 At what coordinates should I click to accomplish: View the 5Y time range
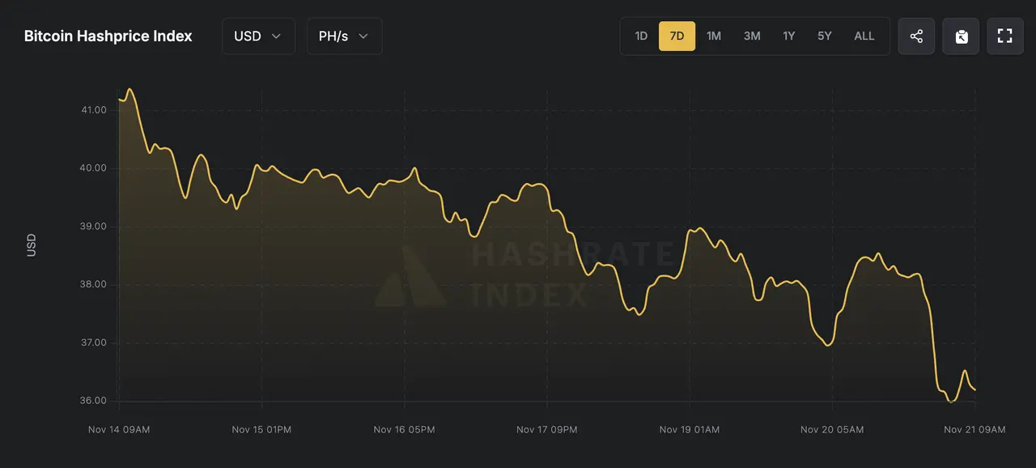click(824, 36)
